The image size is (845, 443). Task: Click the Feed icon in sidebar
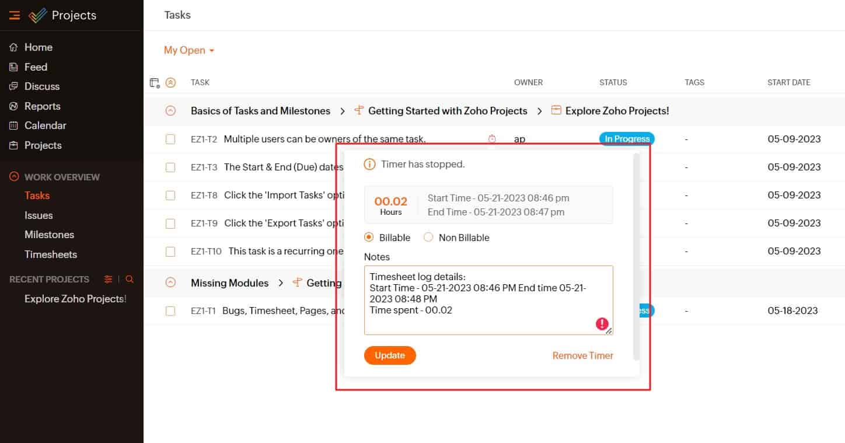pos(13,67)
